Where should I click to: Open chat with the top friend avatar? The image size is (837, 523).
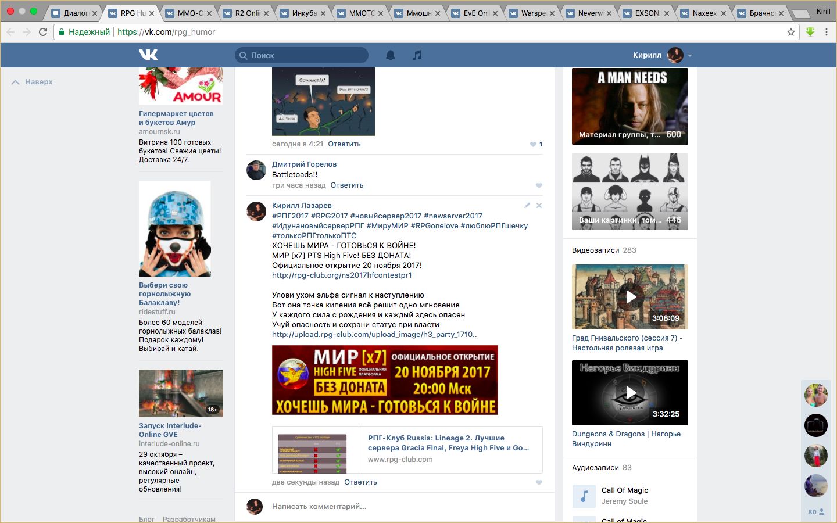(815, 396)
